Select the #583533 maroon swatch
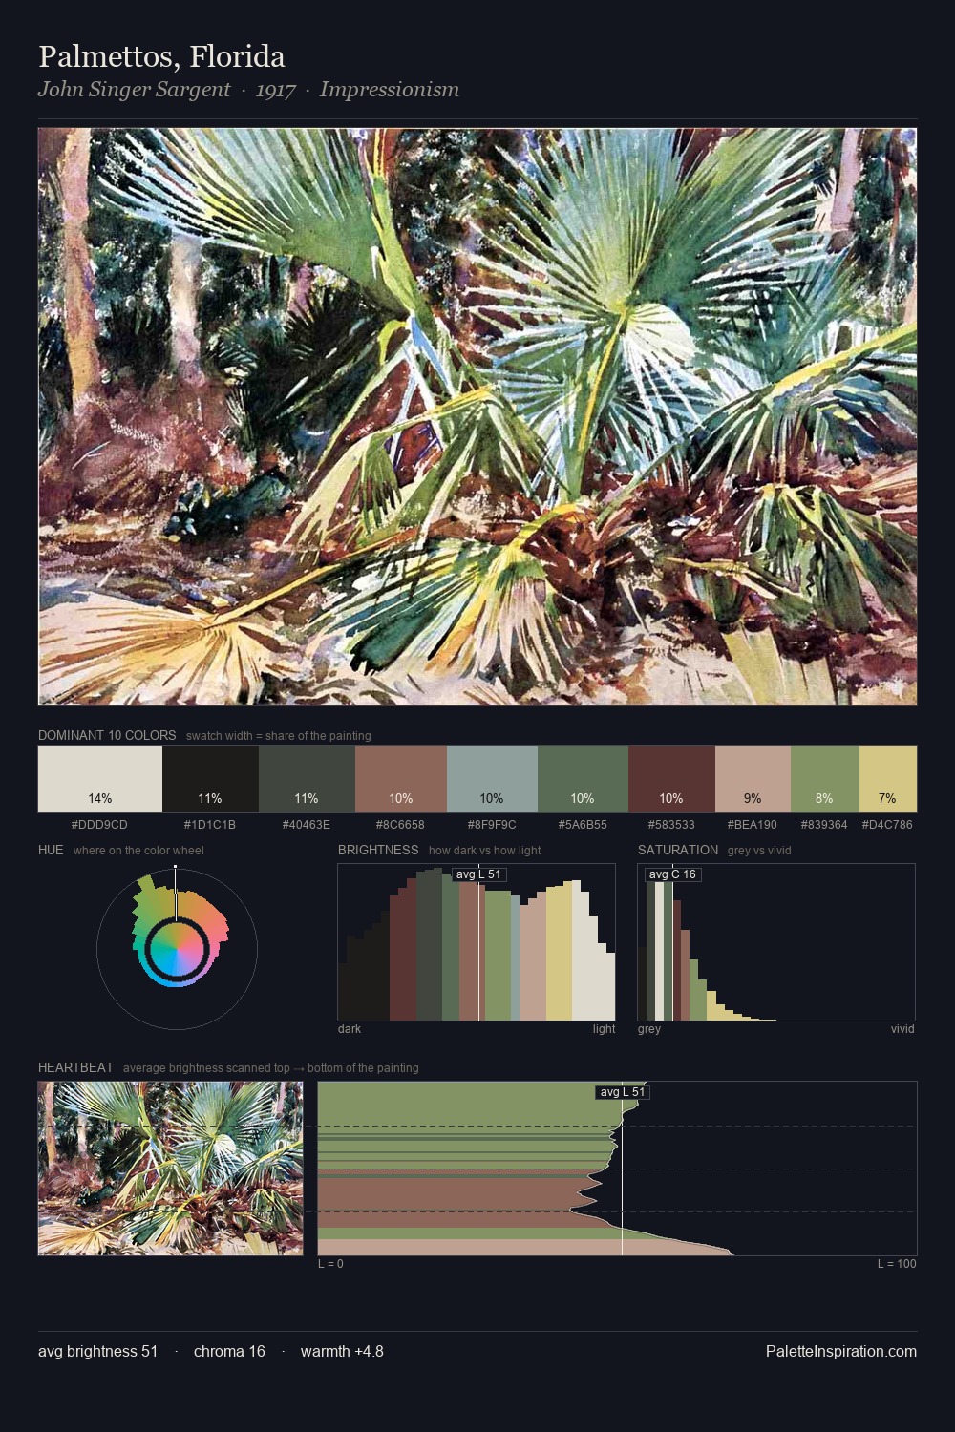The width and height of the screenshot is (955, 1432). click(671, 779)
